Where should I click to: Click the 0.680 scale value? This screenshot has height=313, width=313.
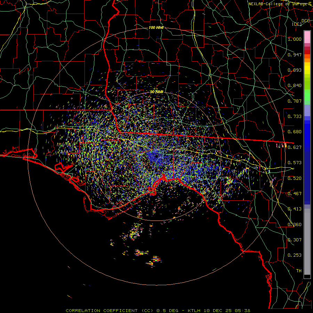[295, 131]
